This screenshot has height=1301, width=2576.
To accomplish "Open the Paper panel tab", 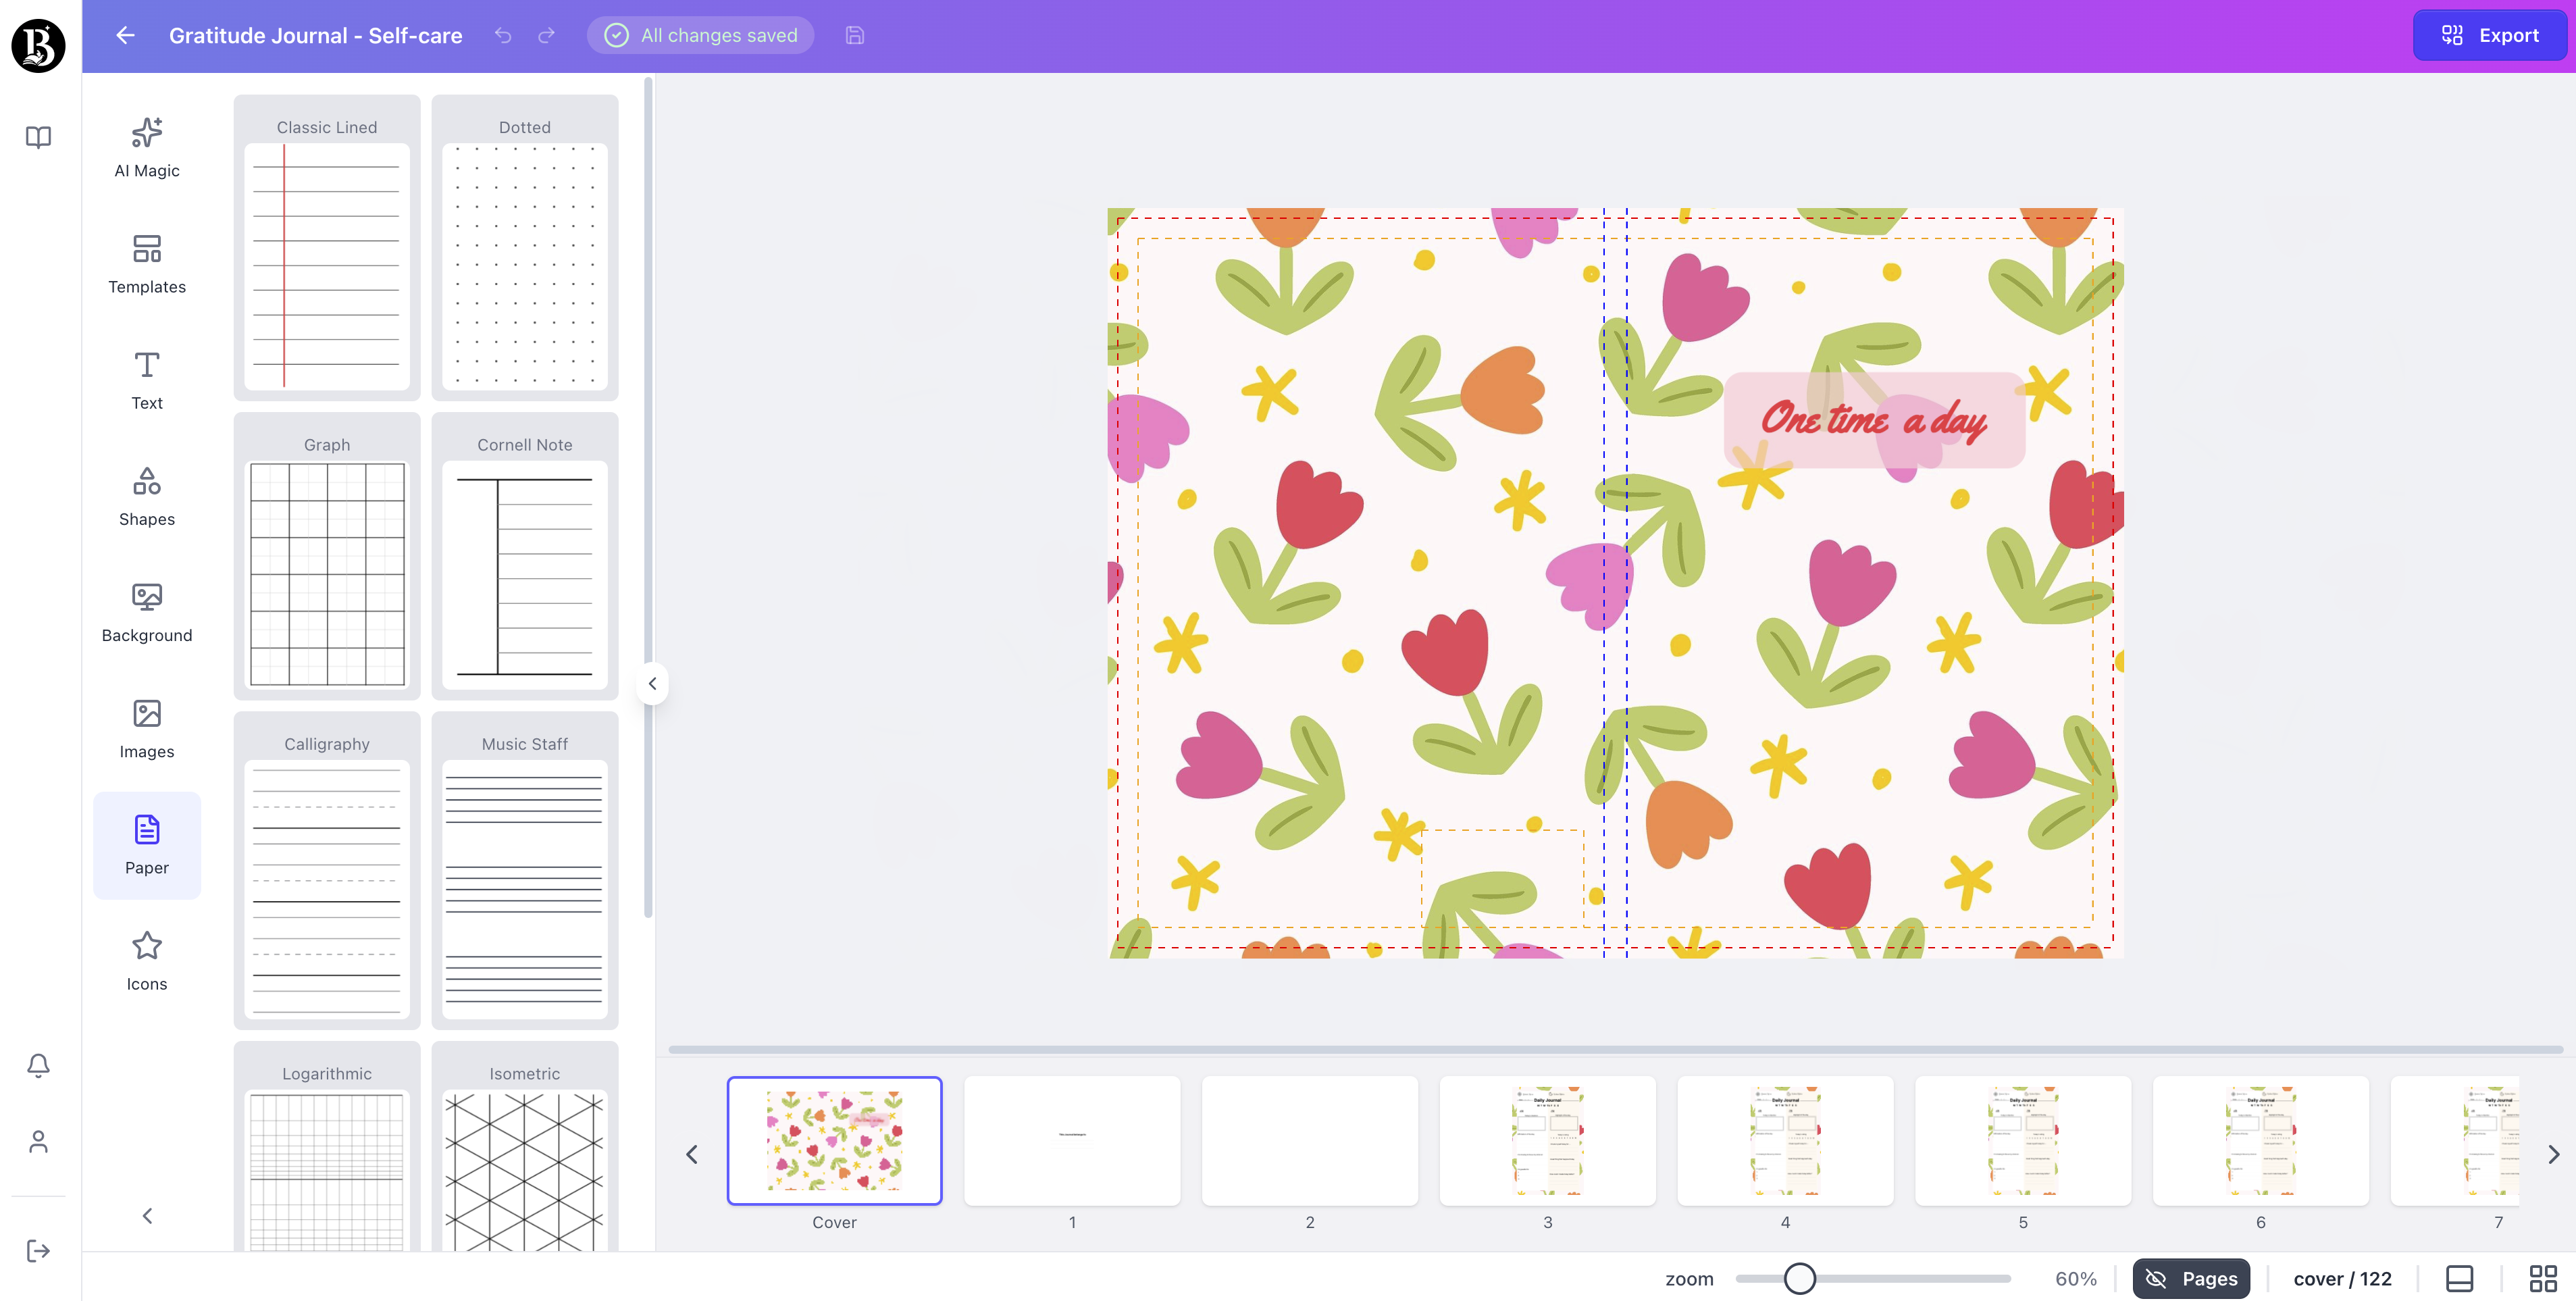I will click(x=146, y=845).
